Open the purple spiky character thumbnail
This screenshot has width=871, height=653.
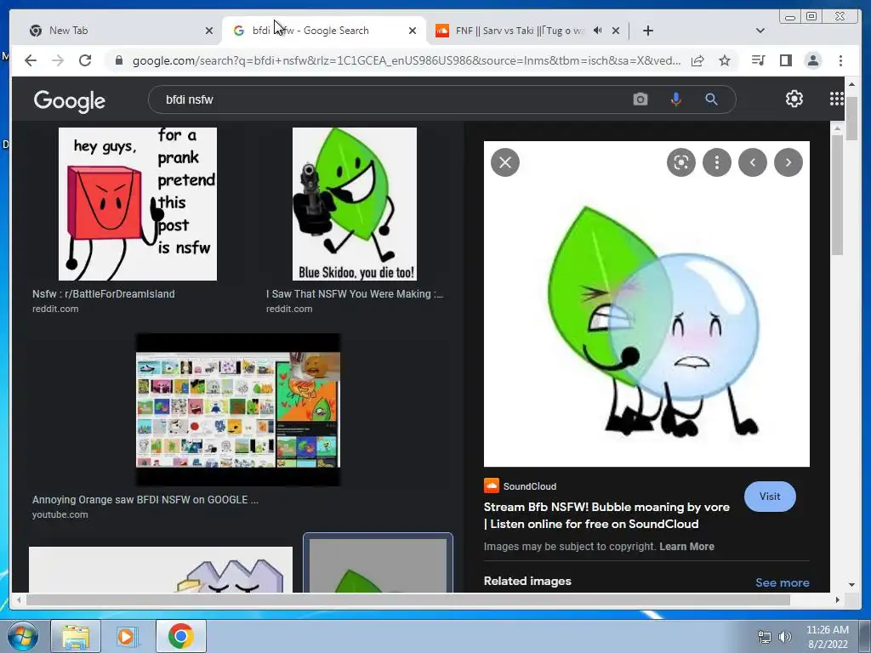(x=161, y=570)
